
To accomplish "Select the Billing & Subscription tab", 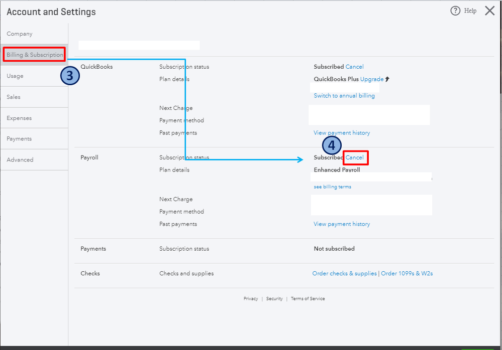I will 35,55.
